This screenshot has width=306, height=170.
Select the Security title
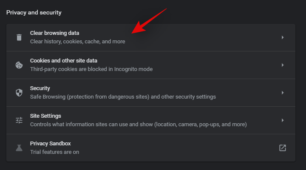pyautogui.click(x=40, y=88)
